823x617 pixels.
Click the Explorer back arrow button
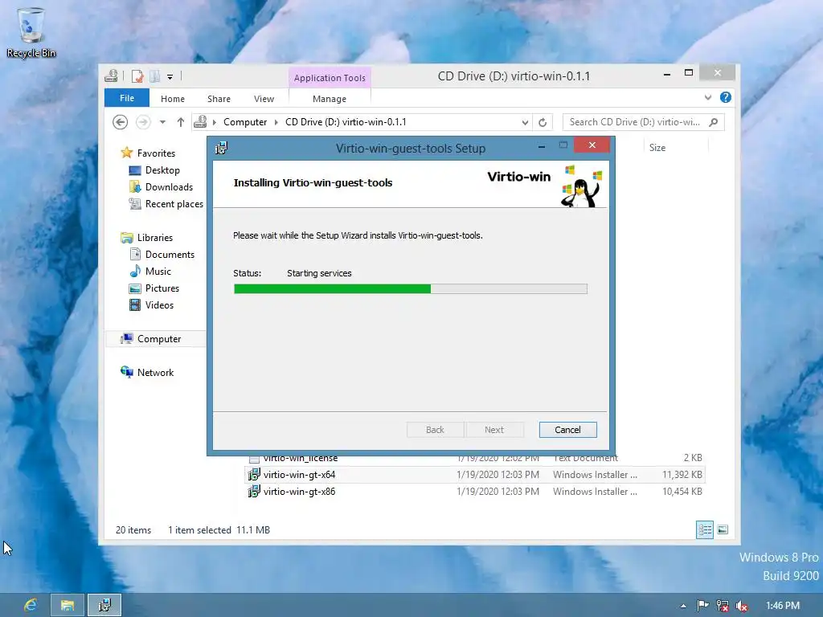point(121,122)
